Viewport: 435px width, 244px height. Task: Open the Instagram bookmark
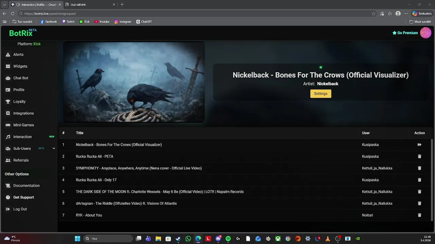click(123, 22)
